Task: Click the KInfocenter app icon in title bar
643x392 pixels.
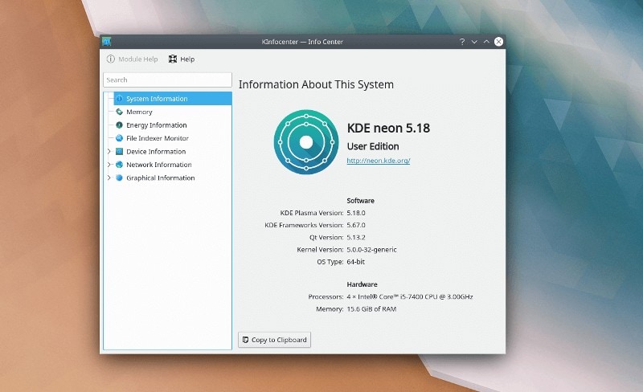Action: pos(107,42)
